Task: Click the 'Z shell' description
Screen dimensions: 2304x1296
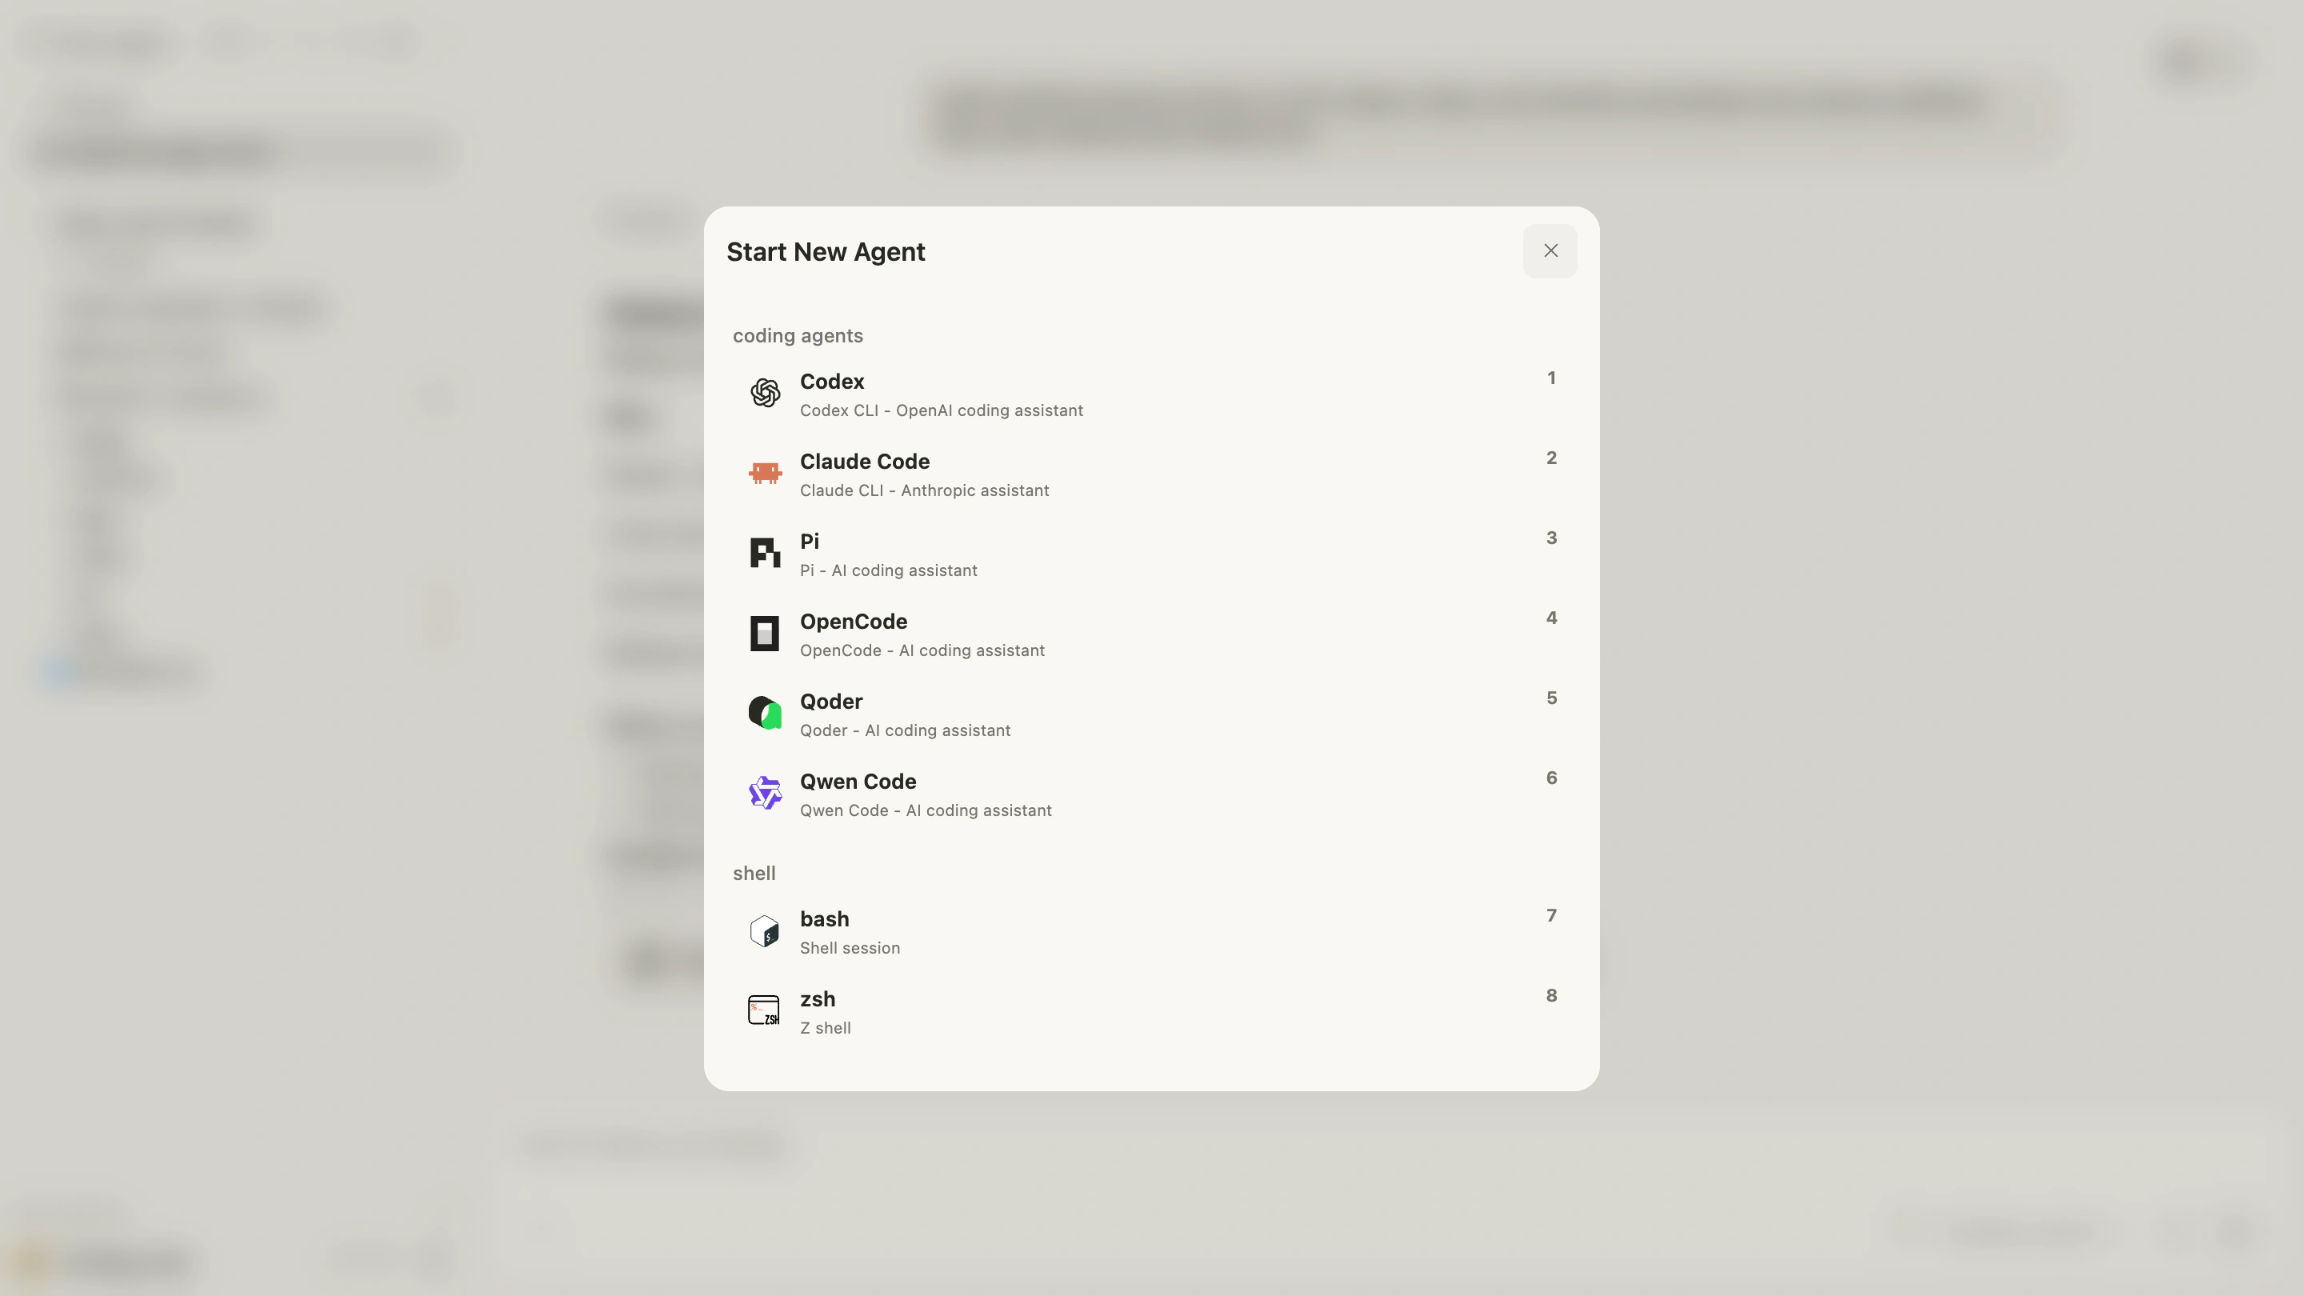Action: (825, 1029)
